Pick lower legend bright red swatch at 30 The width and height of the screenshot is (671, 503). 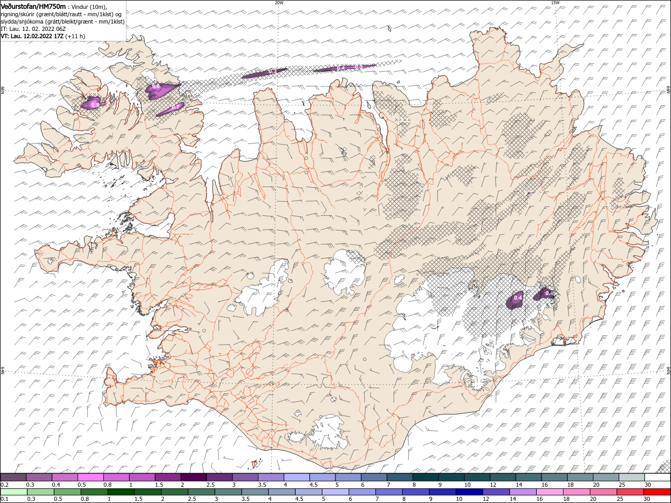point(656,492)
